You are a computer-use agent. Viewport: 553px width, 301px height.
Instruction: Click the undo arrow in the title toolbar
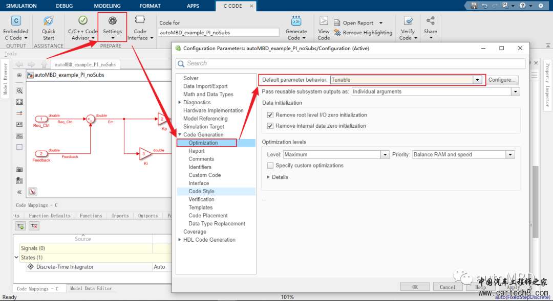click(484, 6)
